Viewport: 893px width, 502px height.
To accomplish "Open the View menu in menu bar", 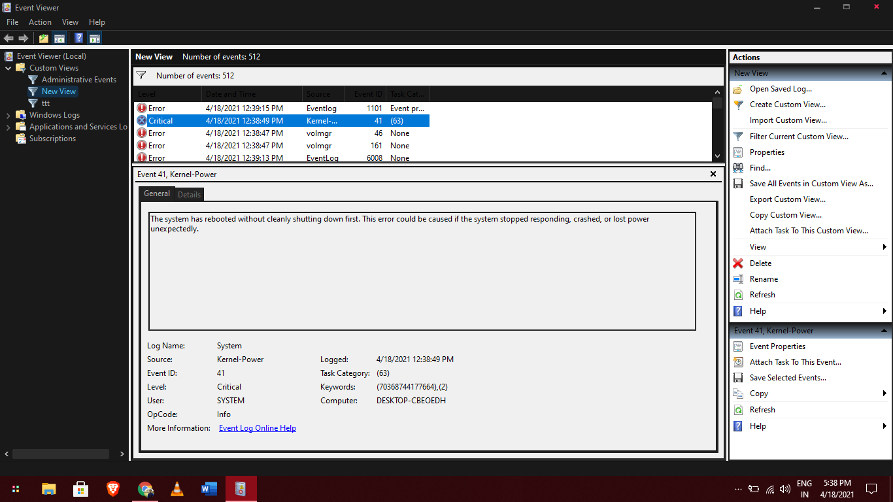I will click(70, 22).
